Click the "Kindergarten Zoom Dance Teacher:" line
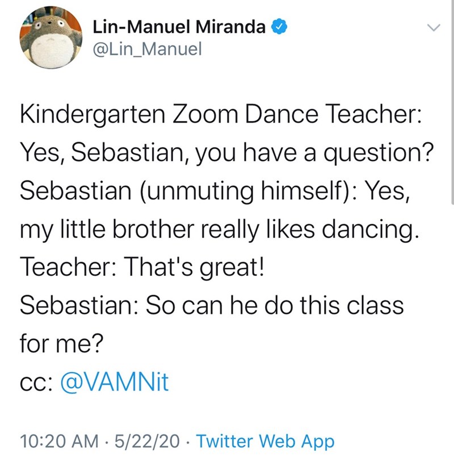454x465 pixels. click(x=219, y=118)
